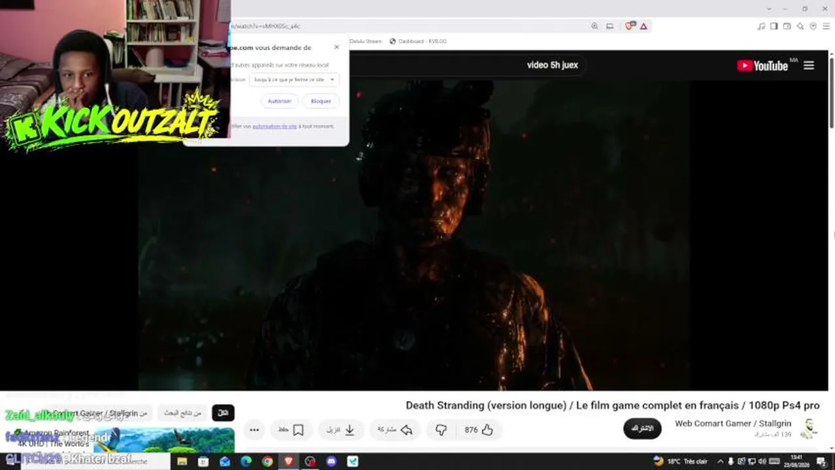Screen dimensions: 835x470
Task: Click the Brave Rewards triangle icon
Action: [644, 26]
